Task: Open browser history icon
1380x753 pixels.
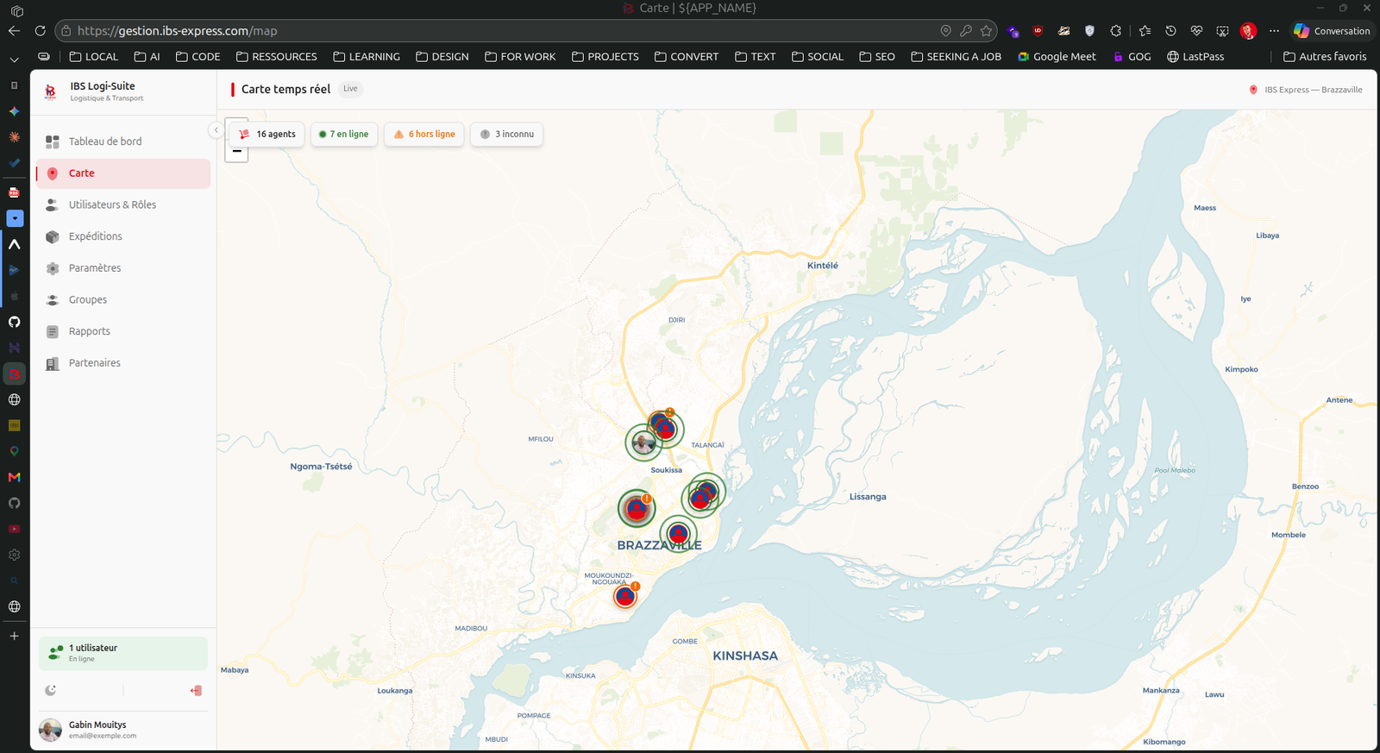Action: click(x=1170, y=31)
